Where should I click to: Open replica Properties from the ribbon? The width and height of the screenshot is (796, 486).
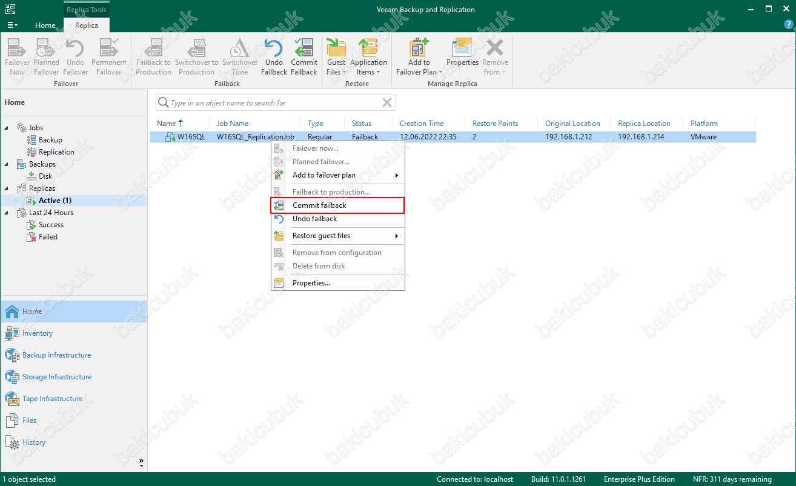pos(462,52)
